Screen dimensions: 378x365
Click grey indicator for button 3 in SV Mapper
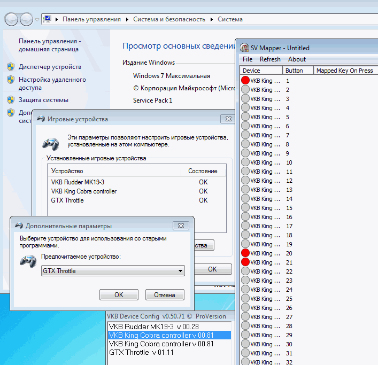[x=245, y=98]
